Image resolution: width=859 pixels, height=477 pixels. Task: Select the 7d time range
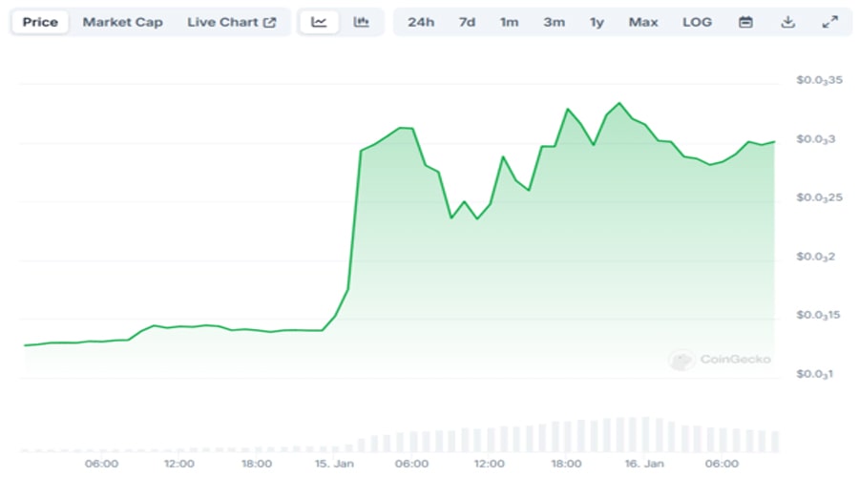click(x=467, y=22)
